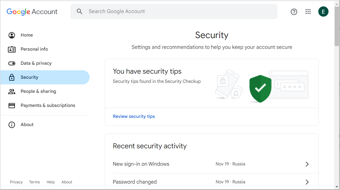Click Nov 19 · Russia in Password changed row
The width and height of the screenshot is (340, 190).
pyautogui.click(x=230, y=182)
